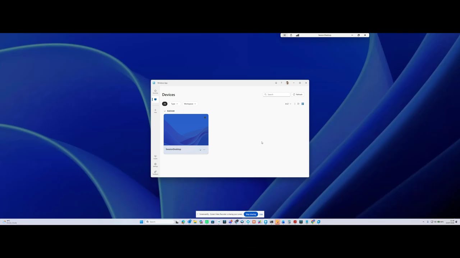
Task: Select the Devices icon in the sidebar
Action: 155,99
